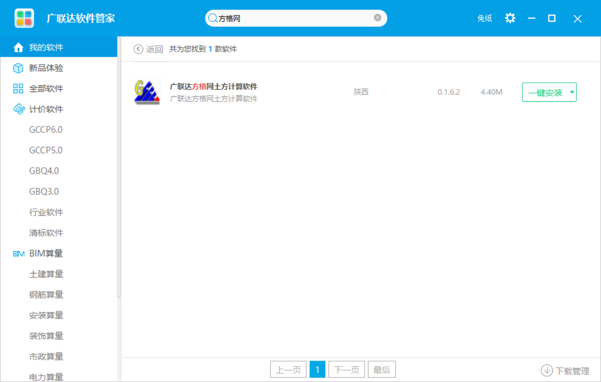Click the back arrow circle icon
Viewport: 601px width, 382px height.
138,49
